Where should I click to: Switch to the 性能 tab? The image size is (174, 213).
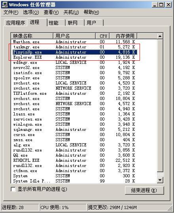tap(56, 23)
